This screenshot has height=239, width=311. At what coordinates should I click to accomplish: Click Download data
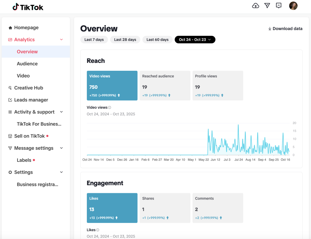(x=285, y=29)
